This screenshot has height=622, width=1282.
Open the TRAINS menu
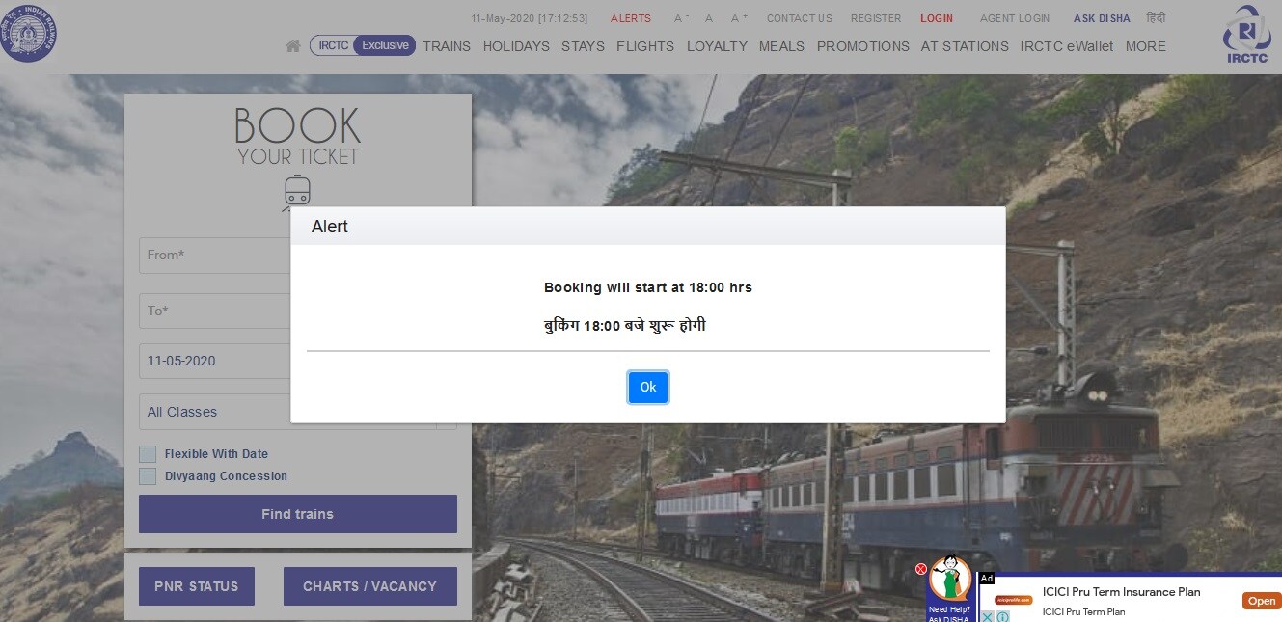point(447,46)
